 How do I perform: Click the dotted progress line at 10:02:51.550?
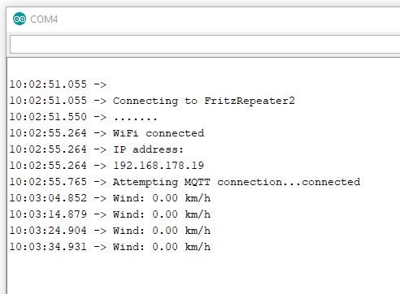[84, 117]
